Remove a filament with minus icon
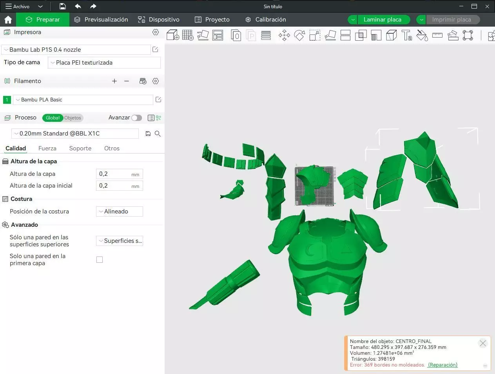495x374 pixels. [127, 81]
